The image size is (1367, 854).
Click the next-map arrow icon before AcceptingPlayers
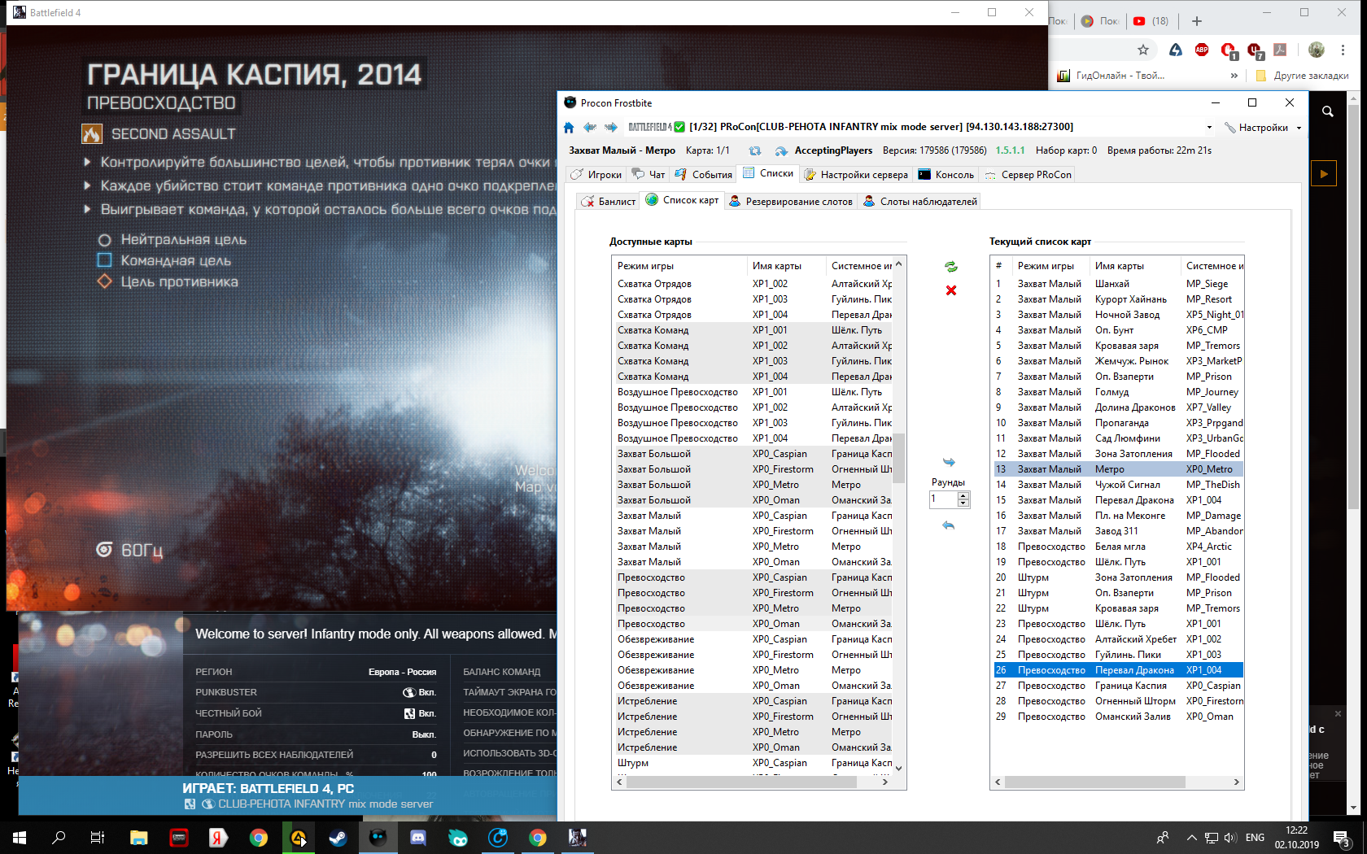[781, 150]
